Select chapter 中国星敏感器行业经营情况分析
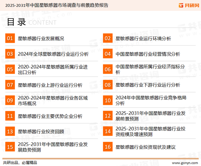The height and width of the screenshot is (166, 201). tap(148, 54)
